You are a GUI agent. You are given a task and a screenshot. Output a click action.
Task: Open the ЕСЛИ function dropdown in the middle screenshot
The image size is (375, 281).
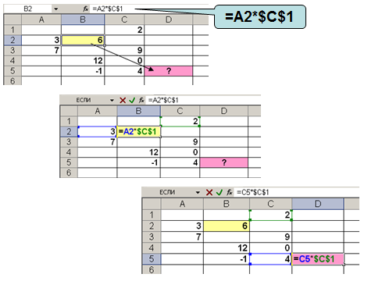pyautogui.click(x=112, y=100)
